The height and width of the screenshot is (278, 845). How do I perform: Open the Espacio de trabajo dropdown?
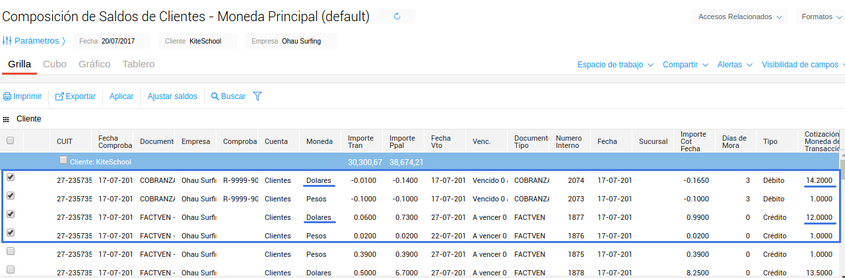pyautogui.click(x=615, y=65)
